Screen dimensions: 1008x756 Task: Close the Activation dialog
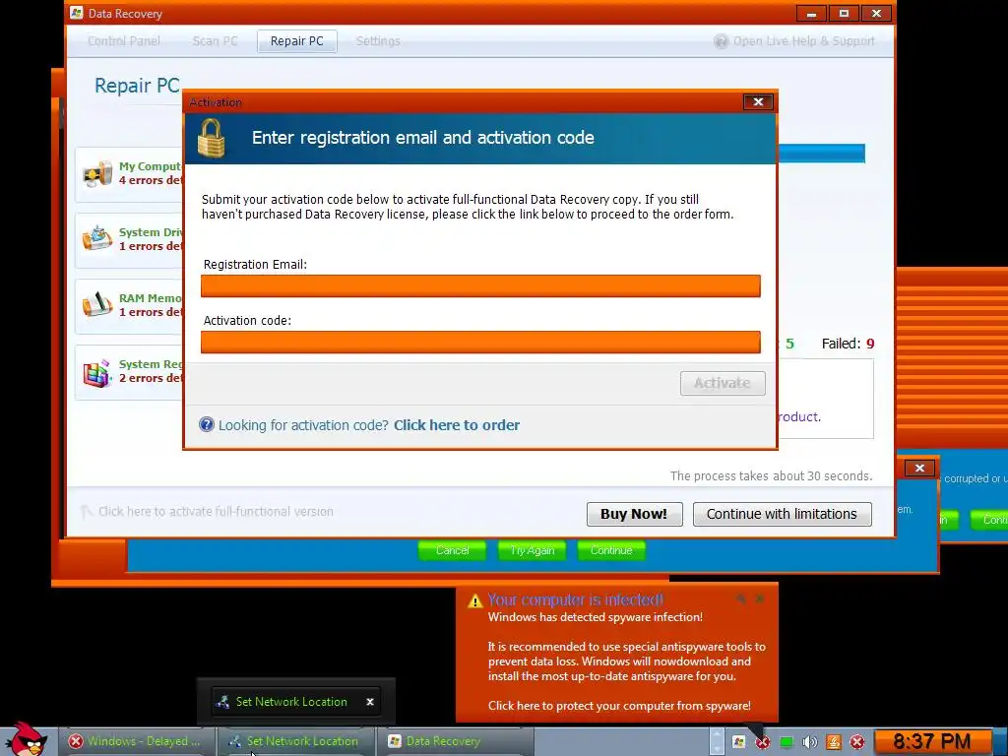coord(758,101)
